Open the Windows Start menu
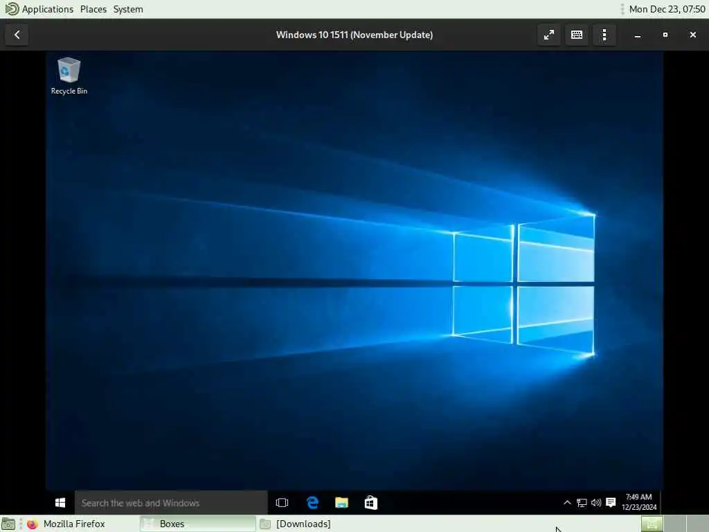709x532 pixels. (x=60, y=503)
